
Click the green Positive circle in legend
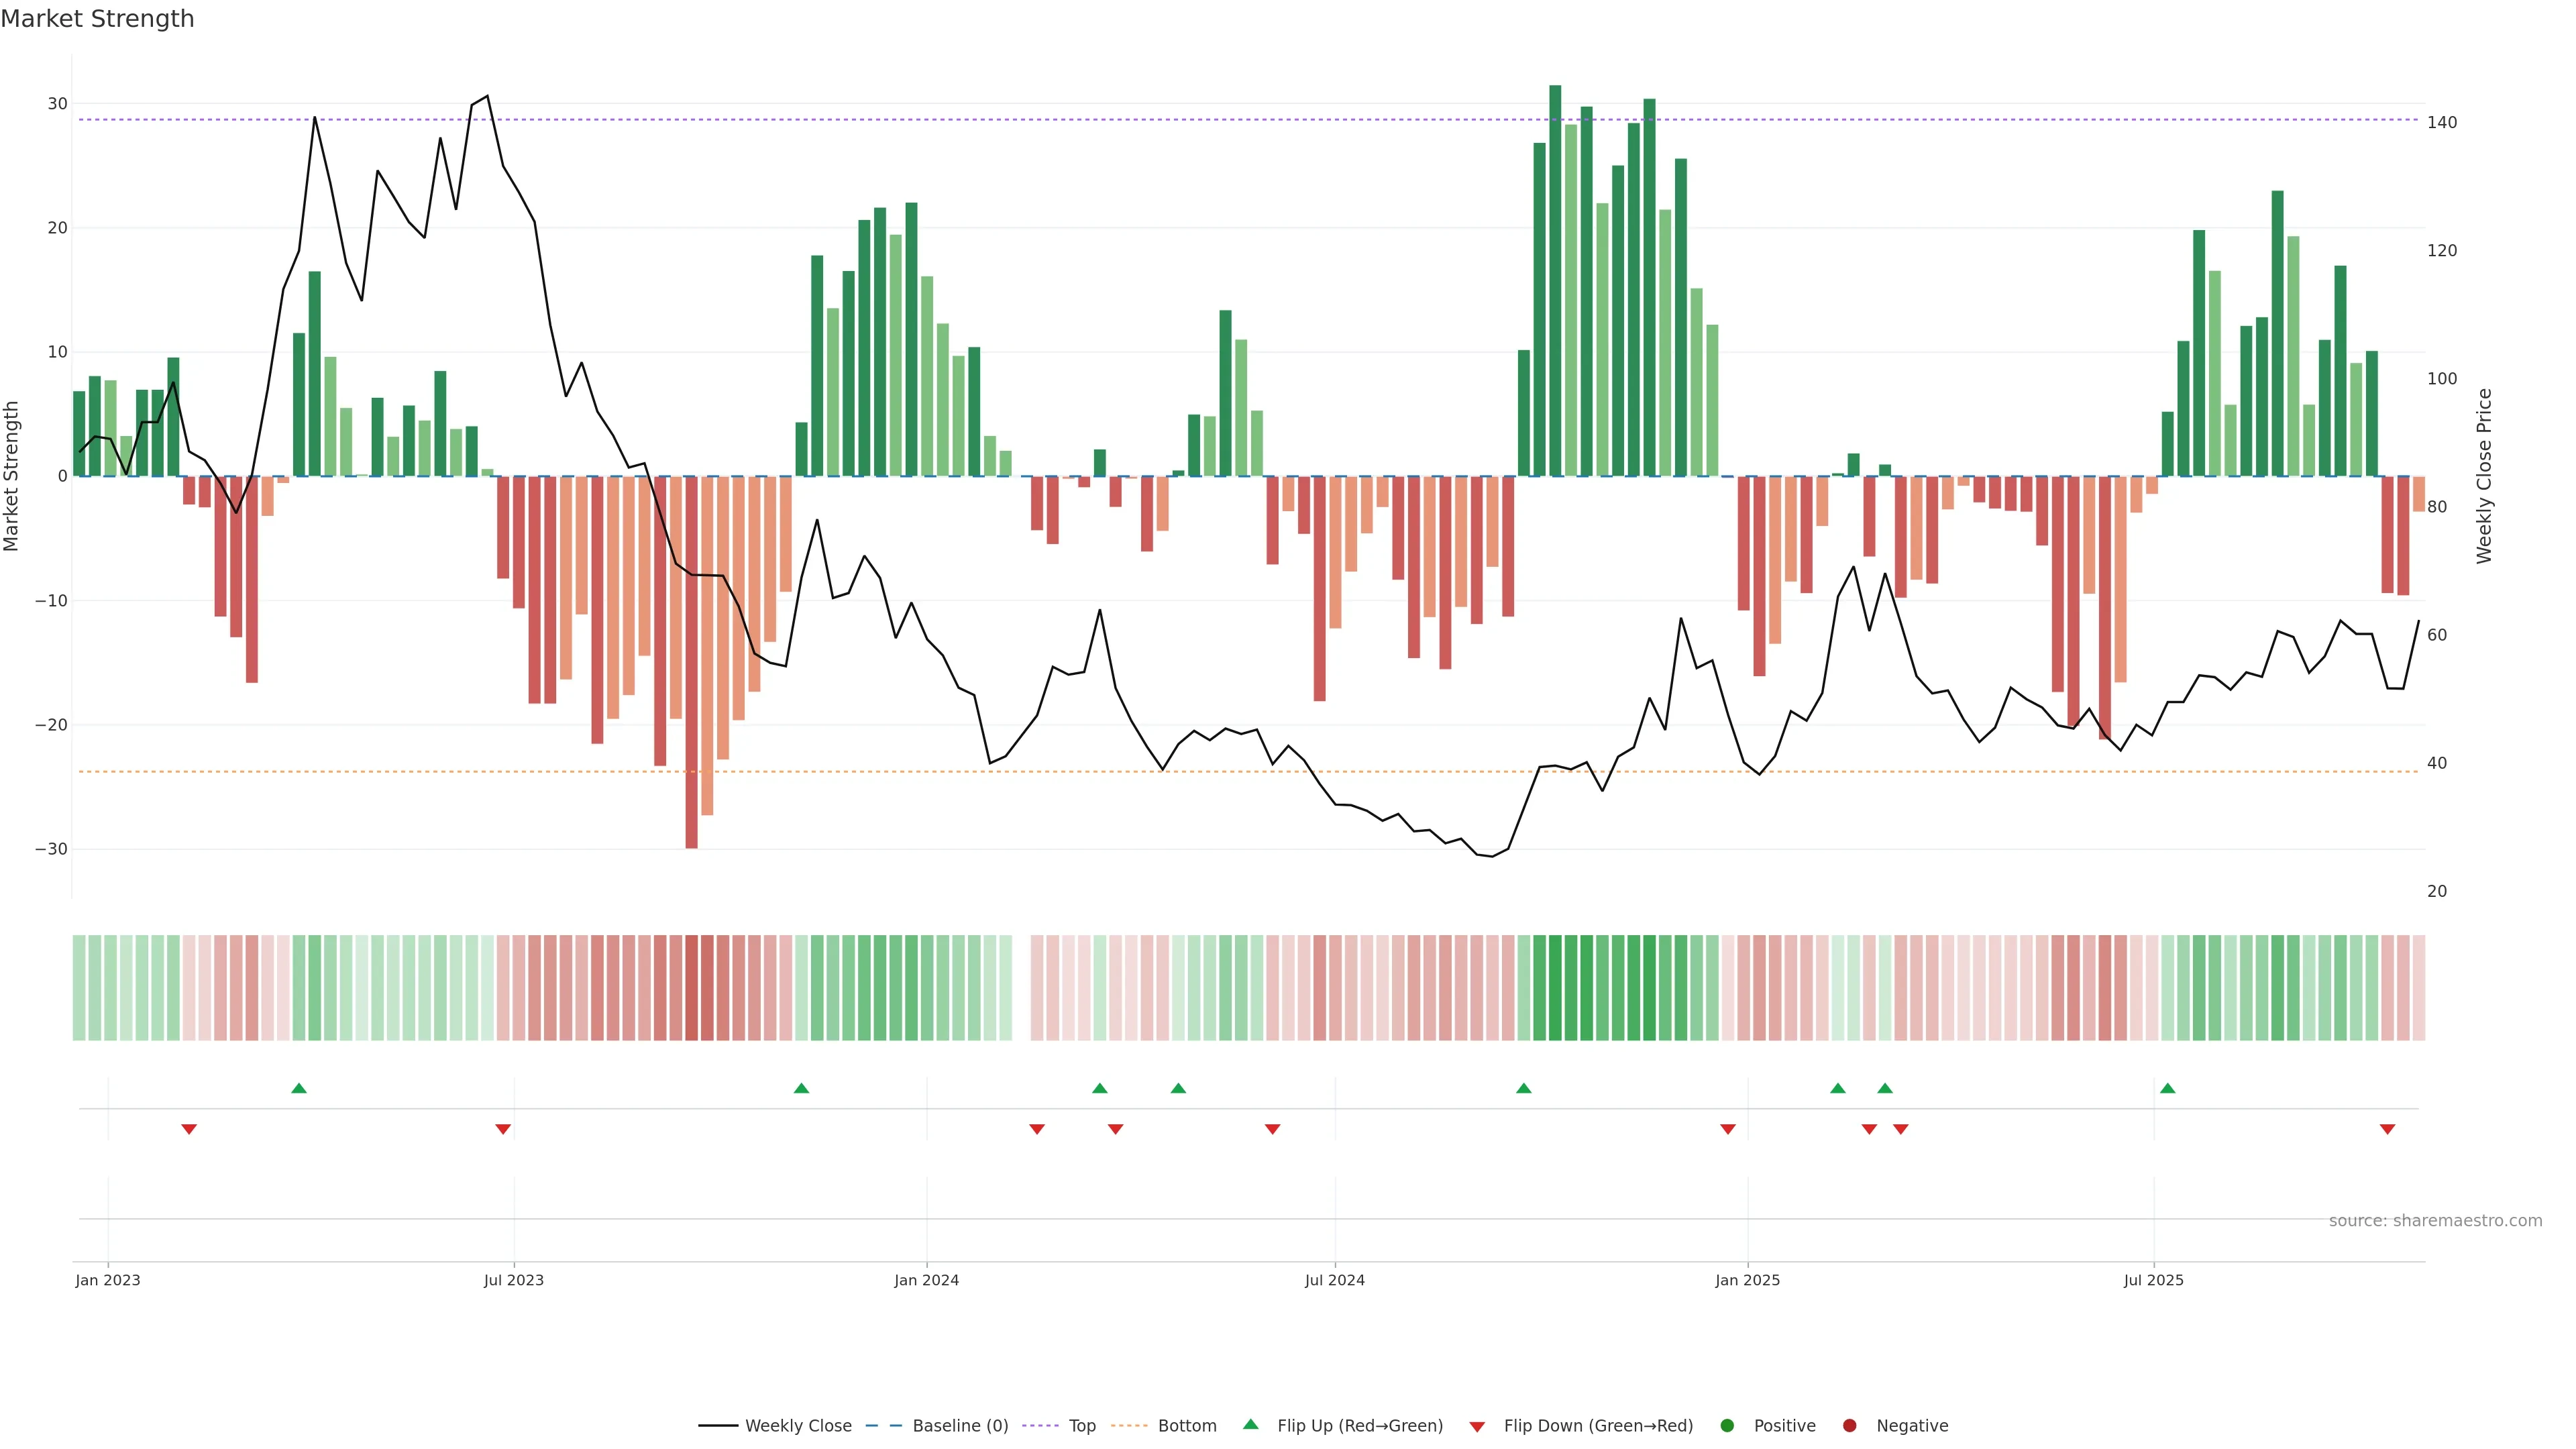click(1727, 1426)
